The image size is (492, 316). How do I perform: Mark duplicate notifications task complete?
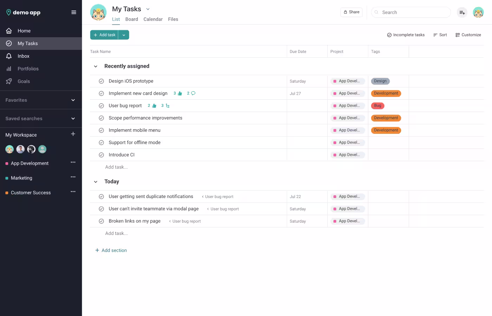(x=101, y=197)
